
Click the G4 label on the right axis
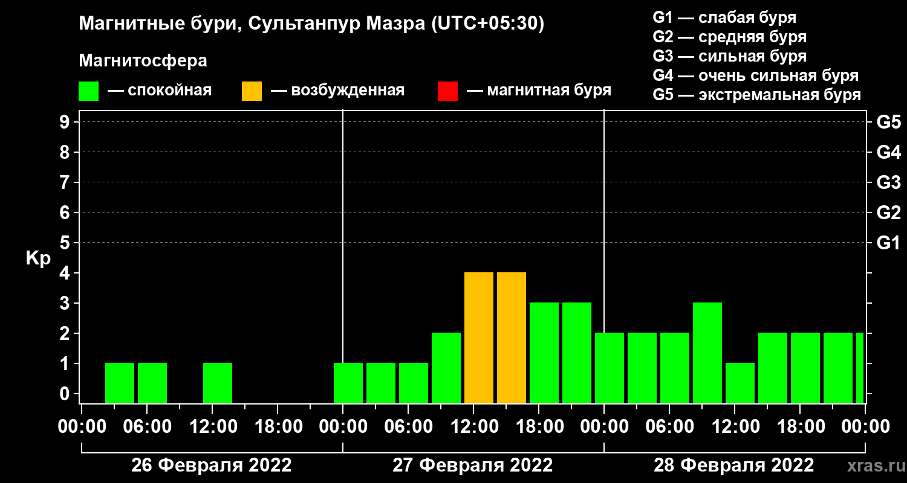pos(888,153)
